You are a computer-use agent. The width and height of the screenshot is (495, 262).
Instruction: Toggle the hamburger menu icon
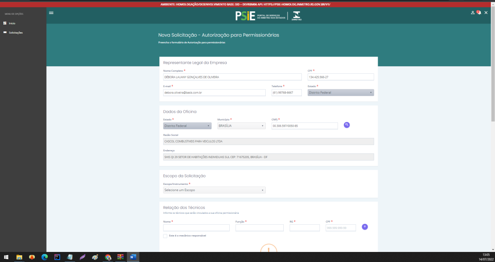(x=51, y=13)
